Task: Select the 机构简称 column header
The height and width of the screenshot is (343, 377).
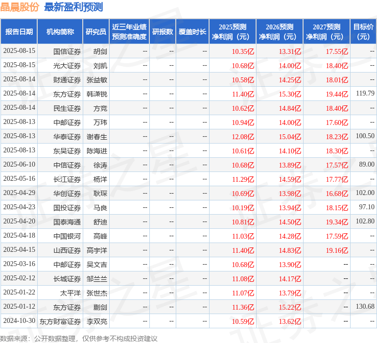Action: pyautogui.click(x=60, y=32)
